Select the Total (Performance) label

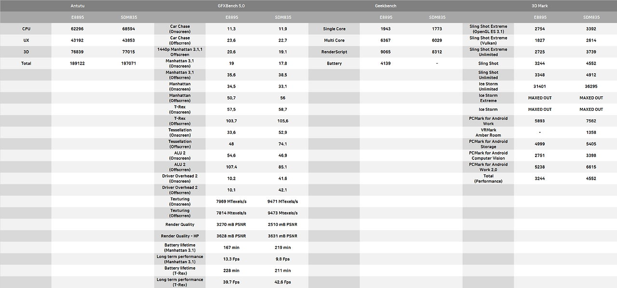coord(488,179)
